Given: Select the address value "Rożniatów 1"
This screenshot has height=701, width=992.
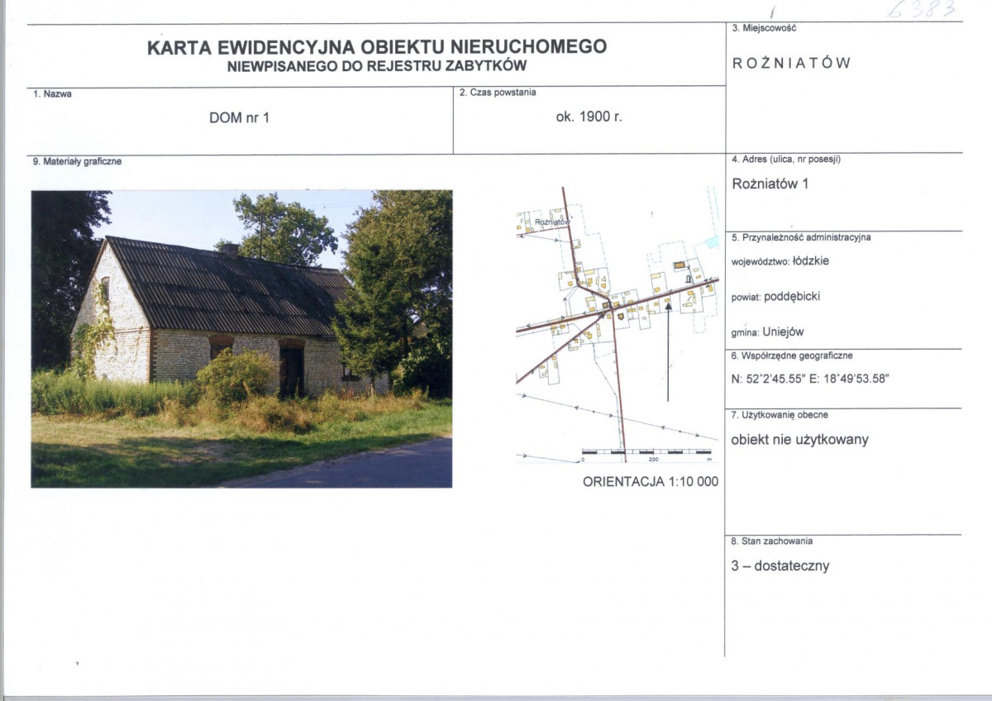Looking at the screenshot, I should coord(770,184).
